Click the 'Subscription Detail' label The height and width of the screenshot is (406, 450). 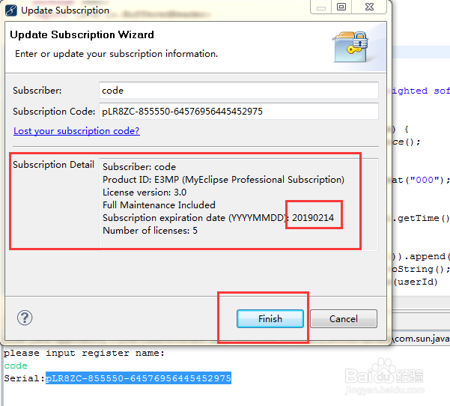(53, 165)
